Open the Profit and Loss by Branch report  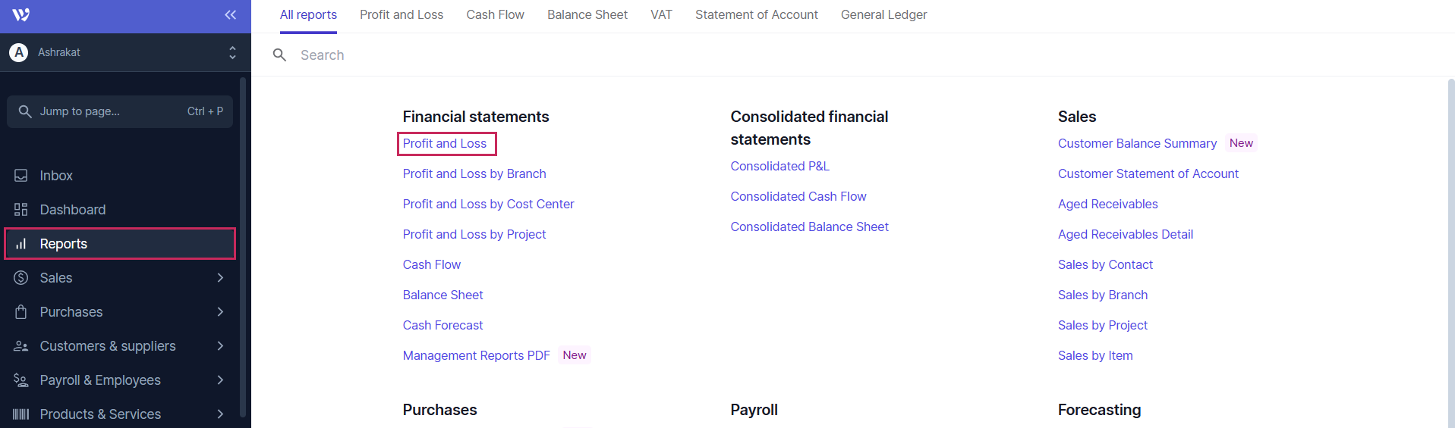pyautogui.click(x=474, y=174)
